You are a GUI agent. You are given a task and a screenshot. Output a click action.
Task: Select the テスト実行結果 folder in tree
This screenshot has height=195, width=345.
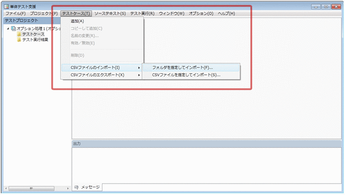pos(35,39)
